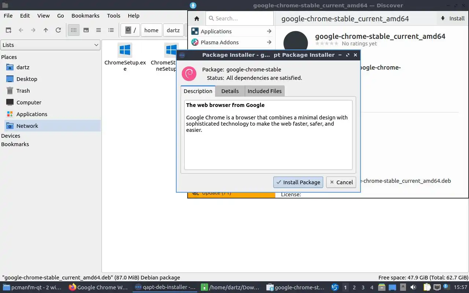The image size is (469, 293).
Task: Click the update notifier tray icon
Action: click(447, 288)
